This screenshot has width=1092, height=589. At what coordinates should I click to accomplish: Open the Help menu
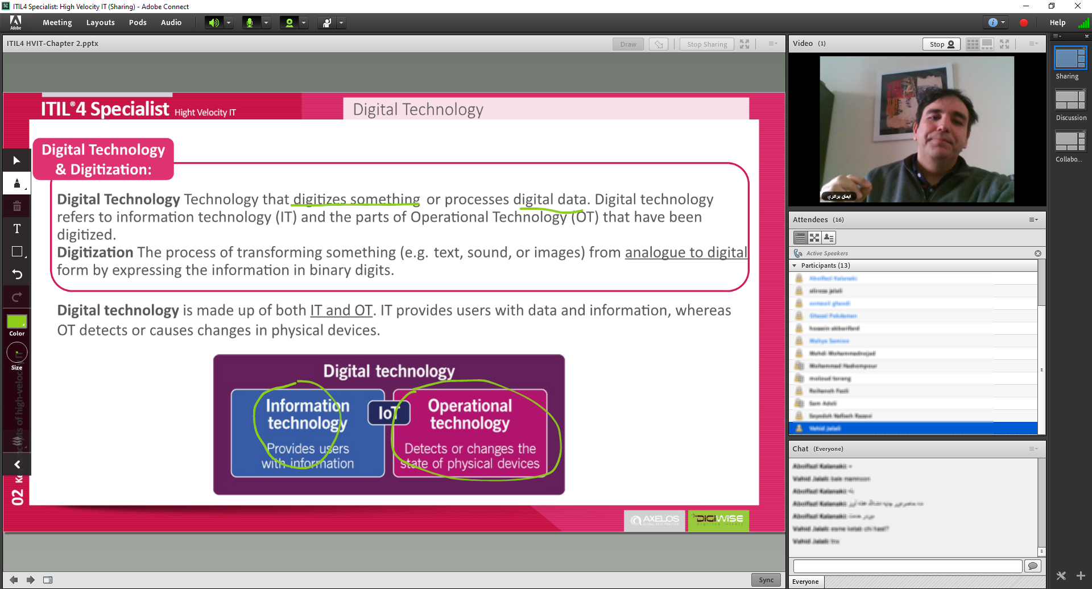1057,23
